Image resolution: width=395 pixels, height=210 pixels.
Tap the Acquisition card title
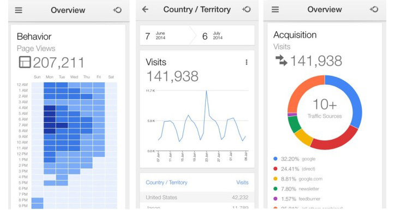(x=295, y=35)
